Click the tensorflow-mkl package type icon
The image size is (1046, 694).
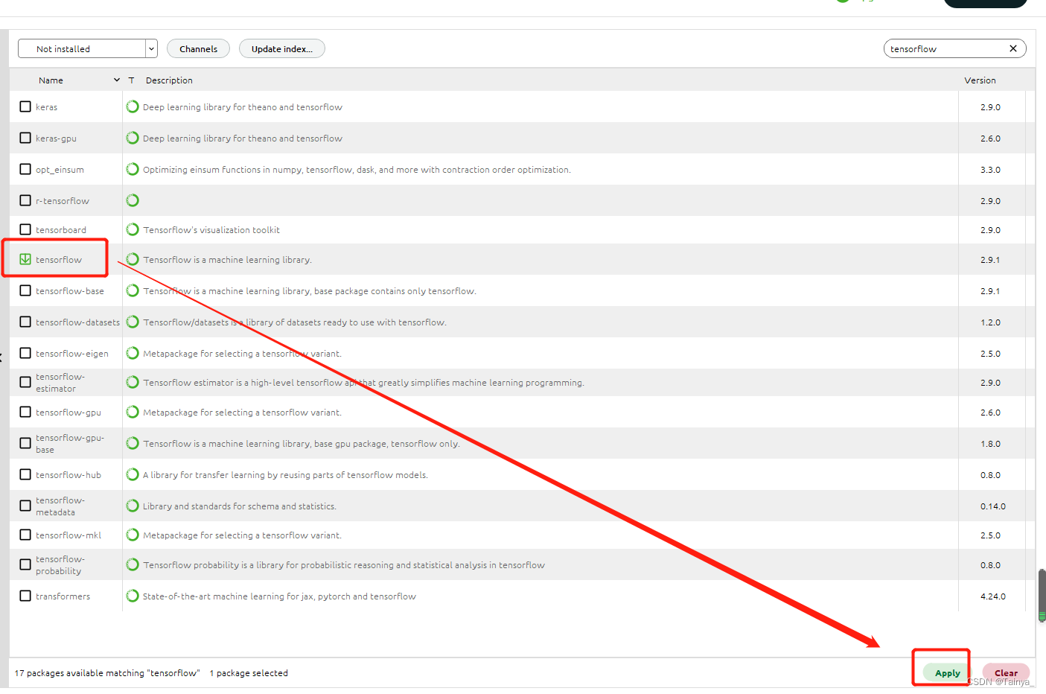pos(133,535)
